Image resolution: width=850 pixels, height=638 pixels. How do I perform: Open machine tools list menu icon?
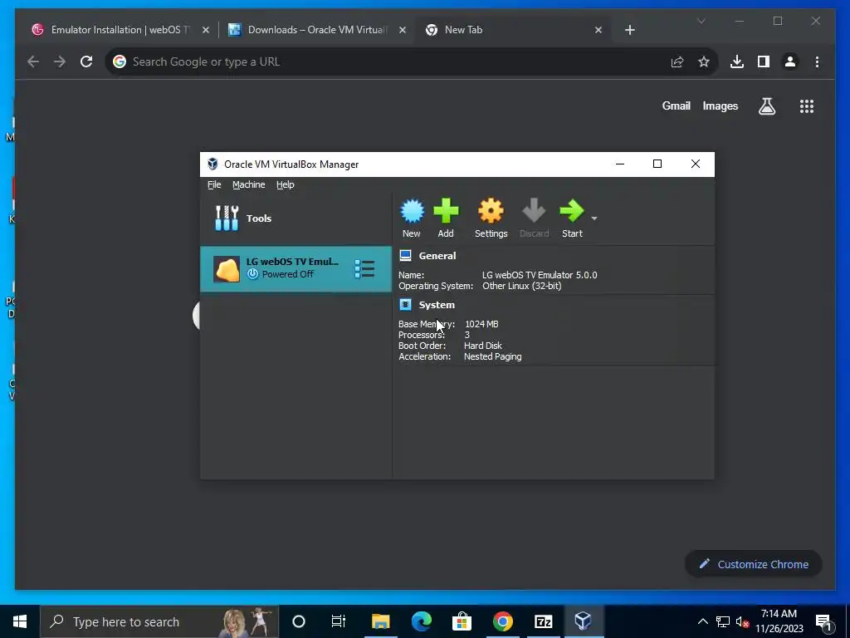click(364, 268)
